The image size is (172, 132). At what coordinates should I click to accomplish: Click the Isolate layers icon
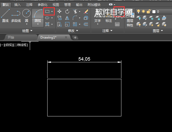click(x=145, y=18)
